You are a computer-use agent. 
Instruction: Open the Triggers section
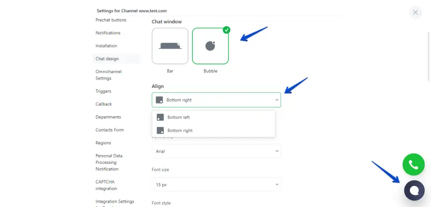[103, 91]
